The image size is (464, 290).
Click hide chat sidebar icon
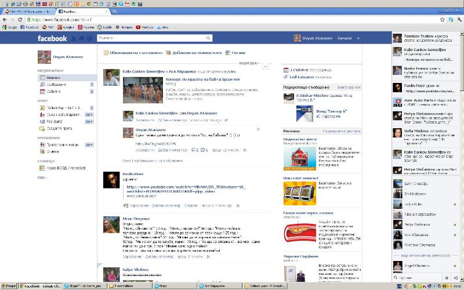(455, 278)
